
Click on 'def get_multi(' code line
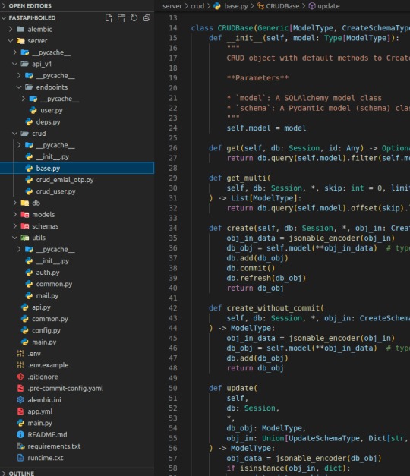[240, 178]
